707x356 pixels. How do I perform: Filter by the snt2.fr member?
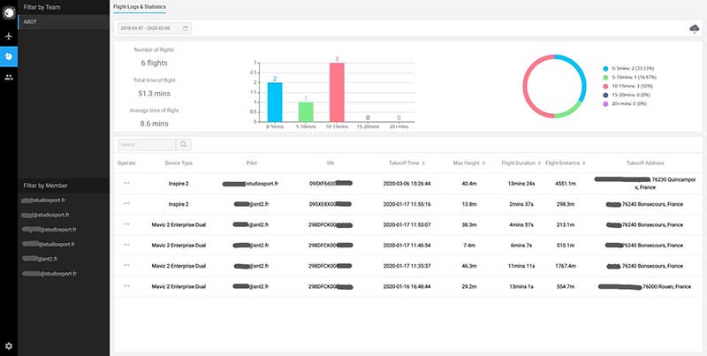click(40, 259)
